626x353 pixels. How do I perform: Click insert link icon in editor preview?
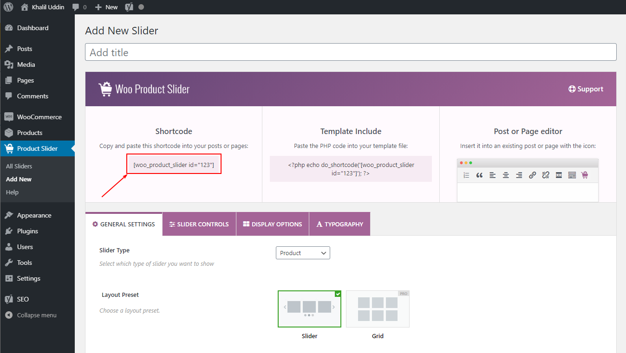click(x=533, y=175)
